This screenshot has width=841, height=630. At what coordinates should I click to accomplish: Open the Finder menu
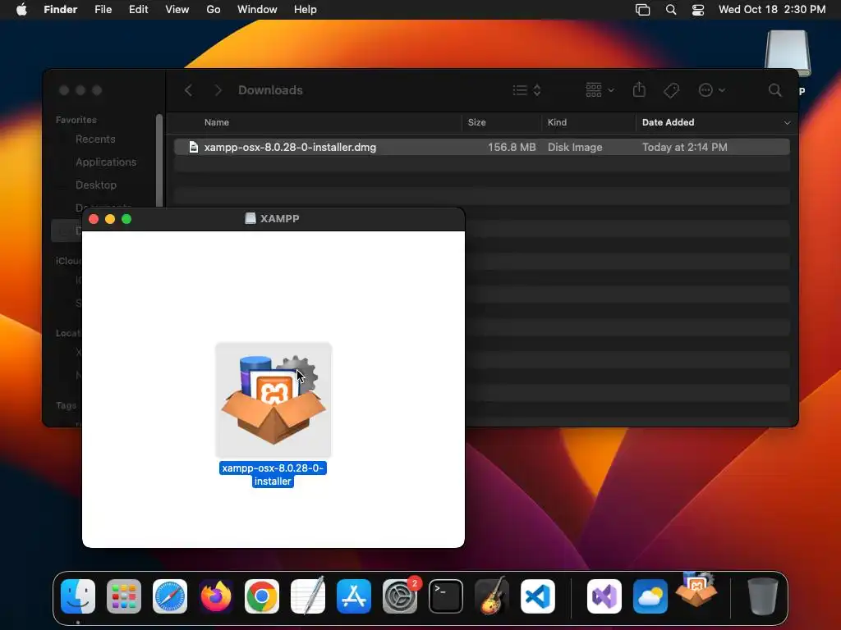(60, 10)
